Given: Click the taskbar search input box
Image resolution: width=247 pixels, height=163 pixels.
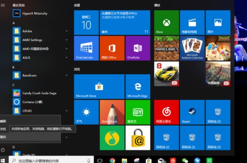Looking at the screenshot, I should [x=51, y=160].
